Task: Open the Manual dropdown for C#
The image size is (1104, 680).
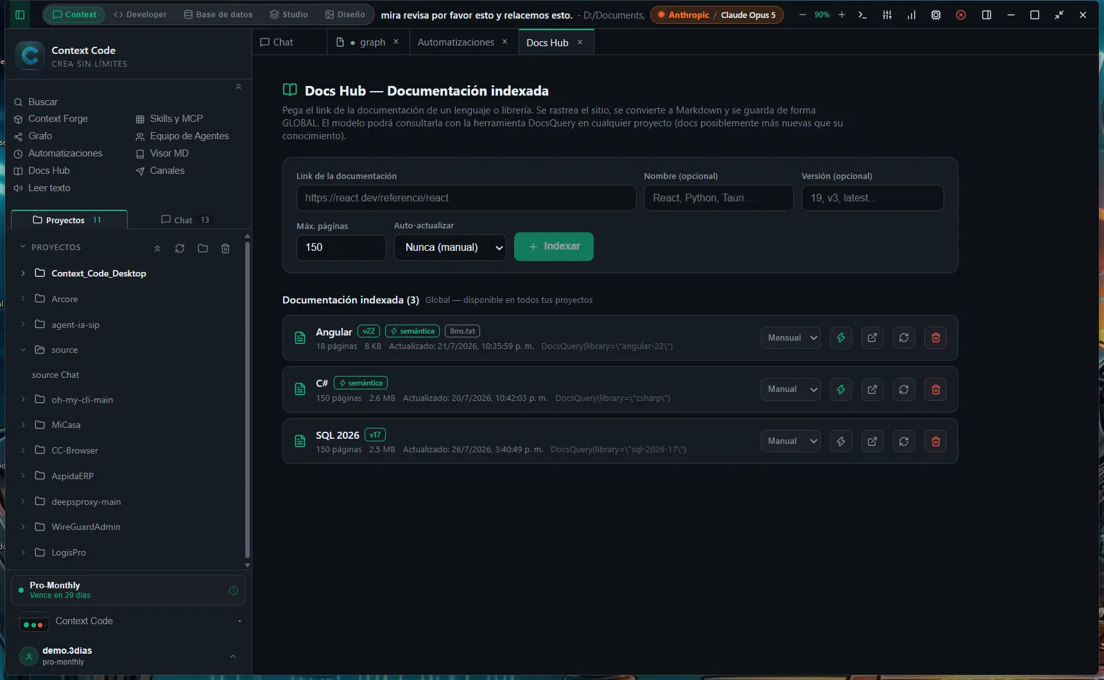Action: [x=791, y=389]
